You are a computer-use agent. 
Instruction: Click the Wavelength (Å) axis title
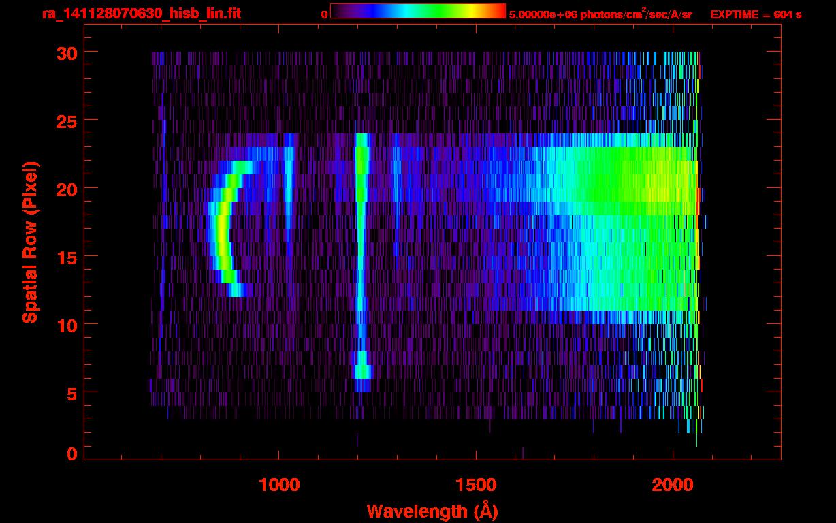click(434, 511)
